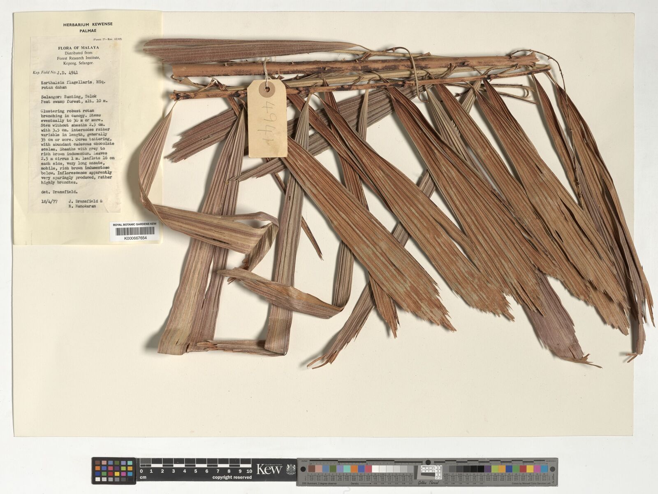Click the Kew logo on scale bar

(269, 469)
